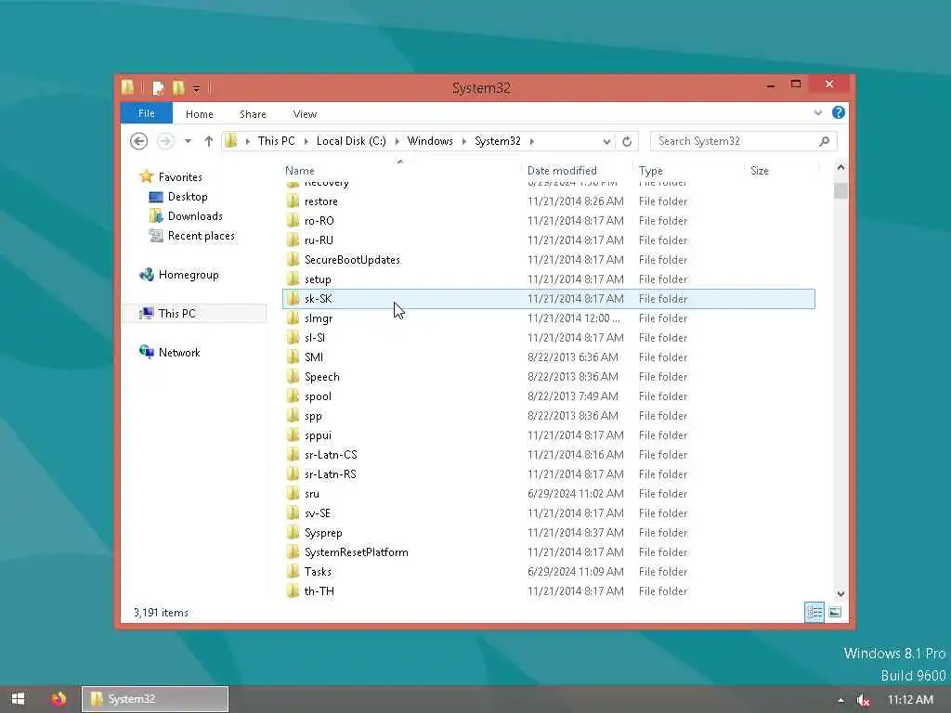The height and width of the screenshot is (713, 951).
Task: Open the View ribbon tab
Action: click(305, 114)
